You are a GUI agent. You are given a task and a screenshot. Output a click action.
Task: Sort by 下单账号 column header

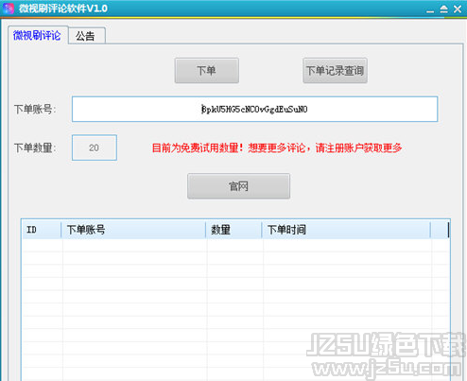(x=133, y=230)
